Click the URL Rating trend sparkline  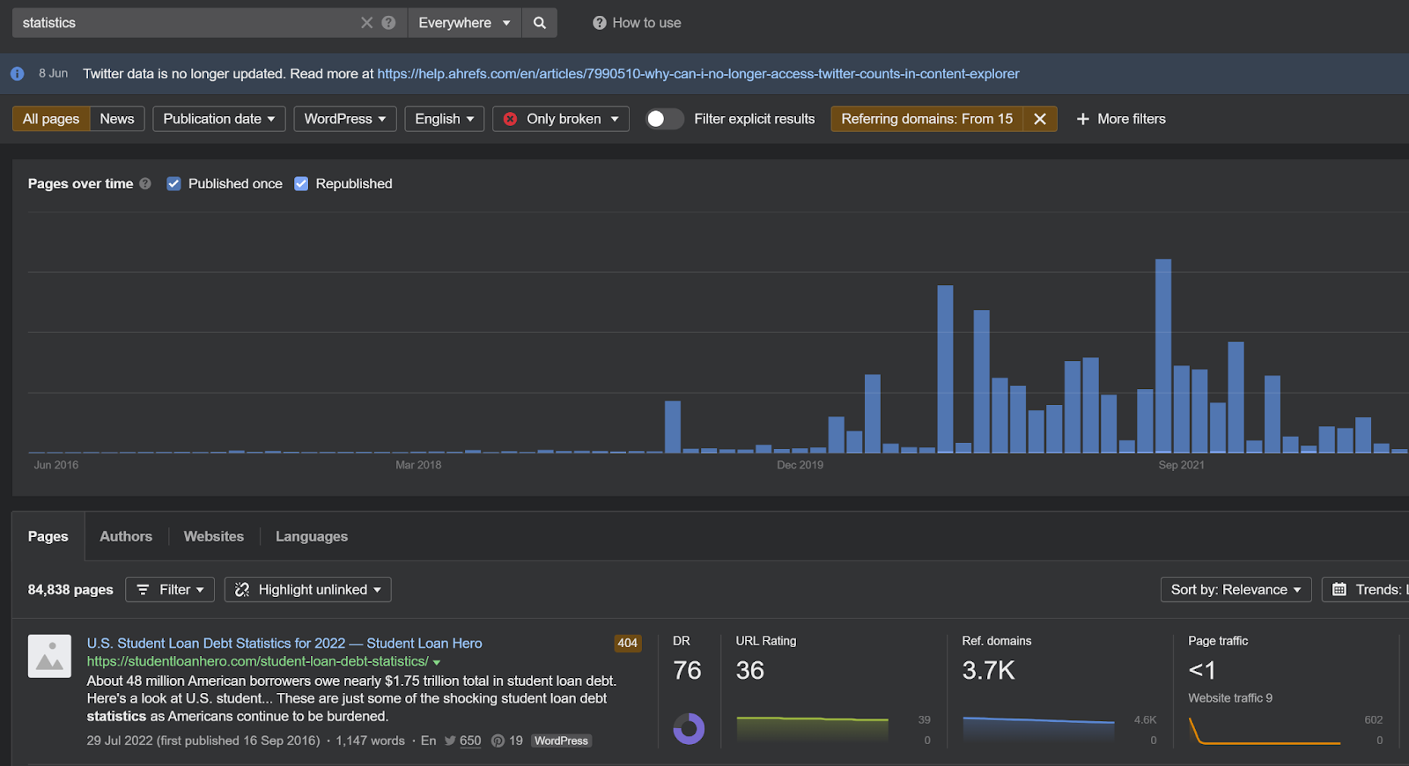click(813, 729)
